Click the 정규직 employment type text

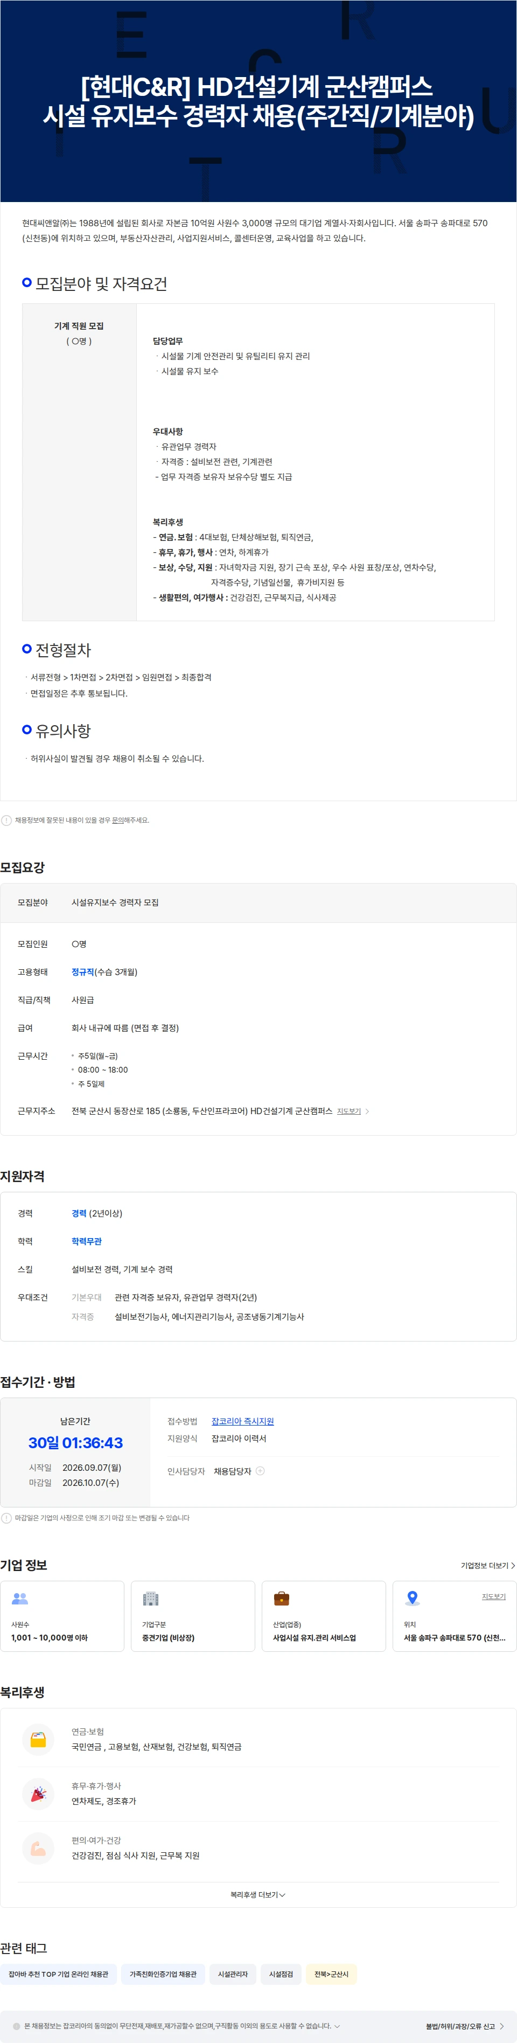pos(82,972)
